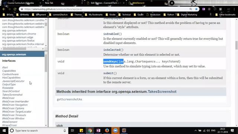Open the WebElement interface link

click(x=10, y=122)
